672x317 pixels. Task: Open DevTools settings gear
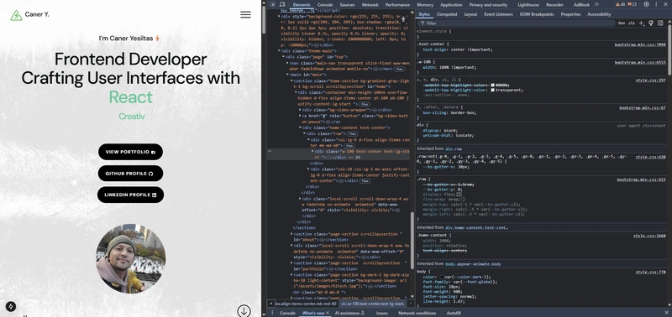[x=646, y=4]
